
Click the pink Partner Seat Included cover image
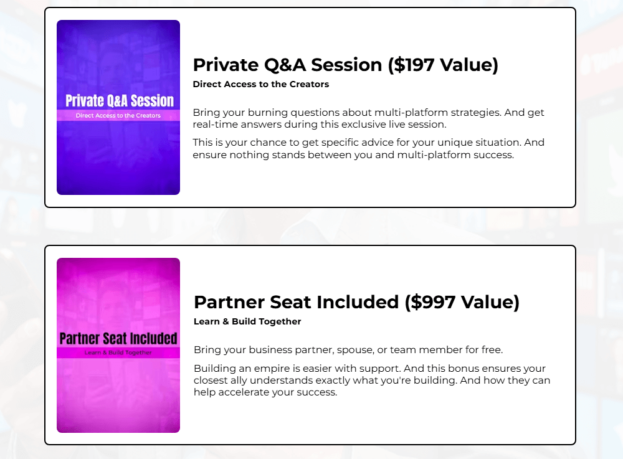[118, 345]
